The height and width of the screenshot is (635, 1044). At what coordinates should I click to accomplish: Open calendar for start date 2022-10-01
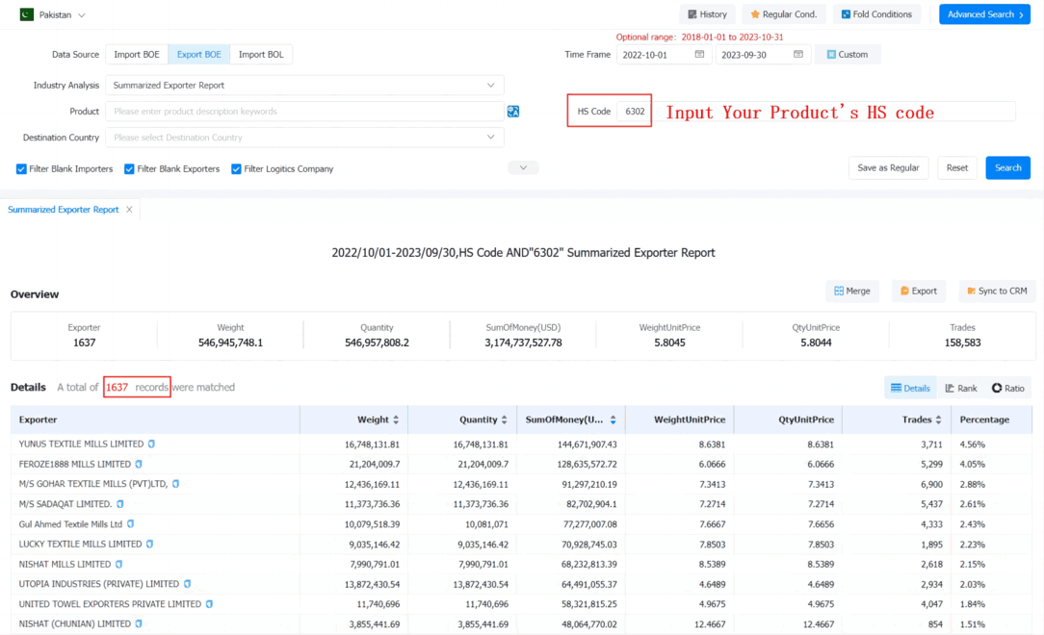699,55
